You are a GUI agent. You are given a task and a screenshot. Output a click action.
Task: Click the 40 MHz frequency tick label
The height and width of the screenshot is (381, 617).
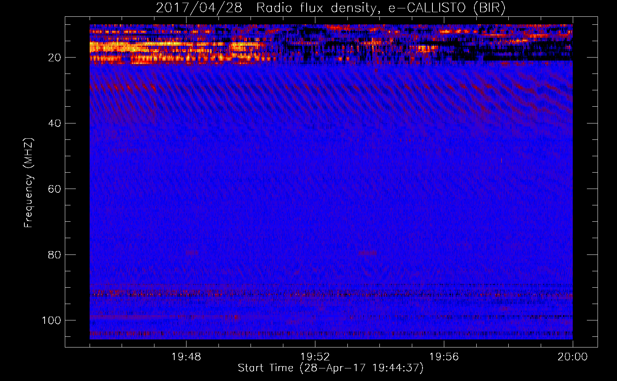(55, 123)
